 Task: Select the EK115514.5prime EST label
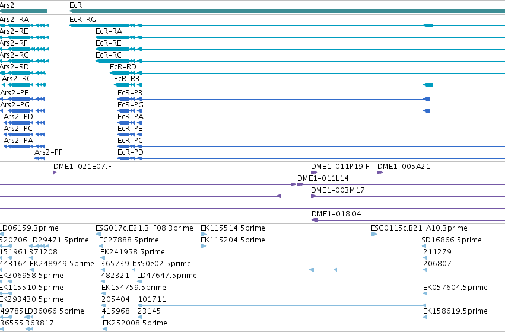tap(233, 228)
